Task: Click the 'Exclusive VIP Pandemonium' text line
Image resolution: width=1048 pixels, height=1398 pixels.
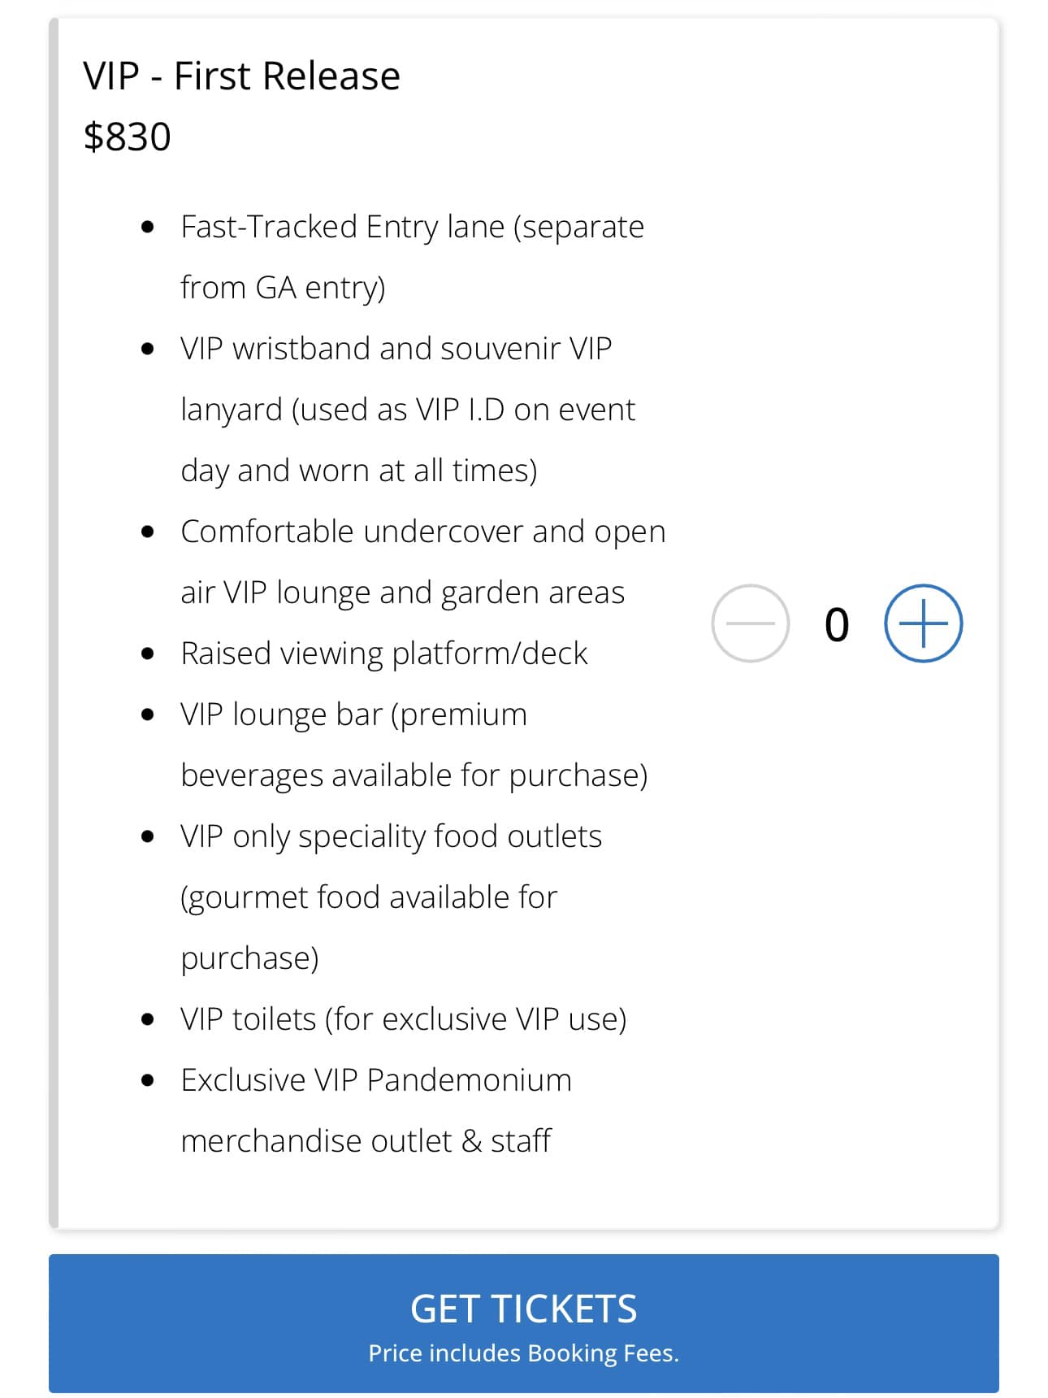Action: pyautogui.click(x=376, y=1080)
